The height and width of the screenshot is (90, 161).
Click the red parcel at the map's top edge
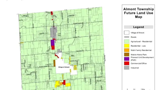pyautogui.click(x=52, y=13)
